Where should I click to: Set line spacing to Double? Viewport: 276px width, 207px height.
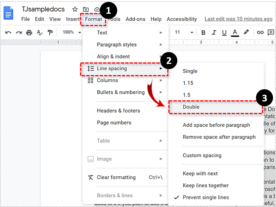click(x=216, y=107)
